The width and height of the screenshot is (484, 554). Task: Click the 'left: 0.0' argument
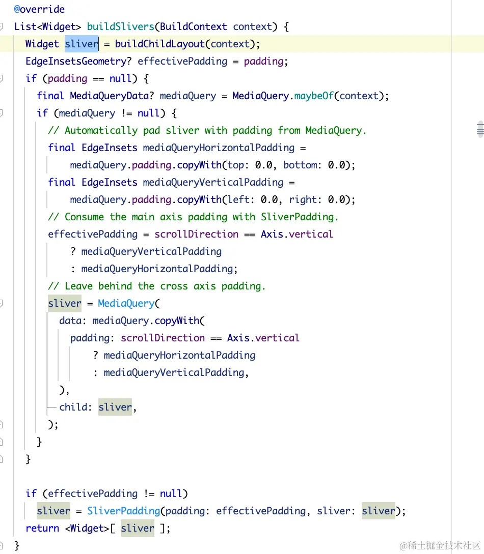252,199
